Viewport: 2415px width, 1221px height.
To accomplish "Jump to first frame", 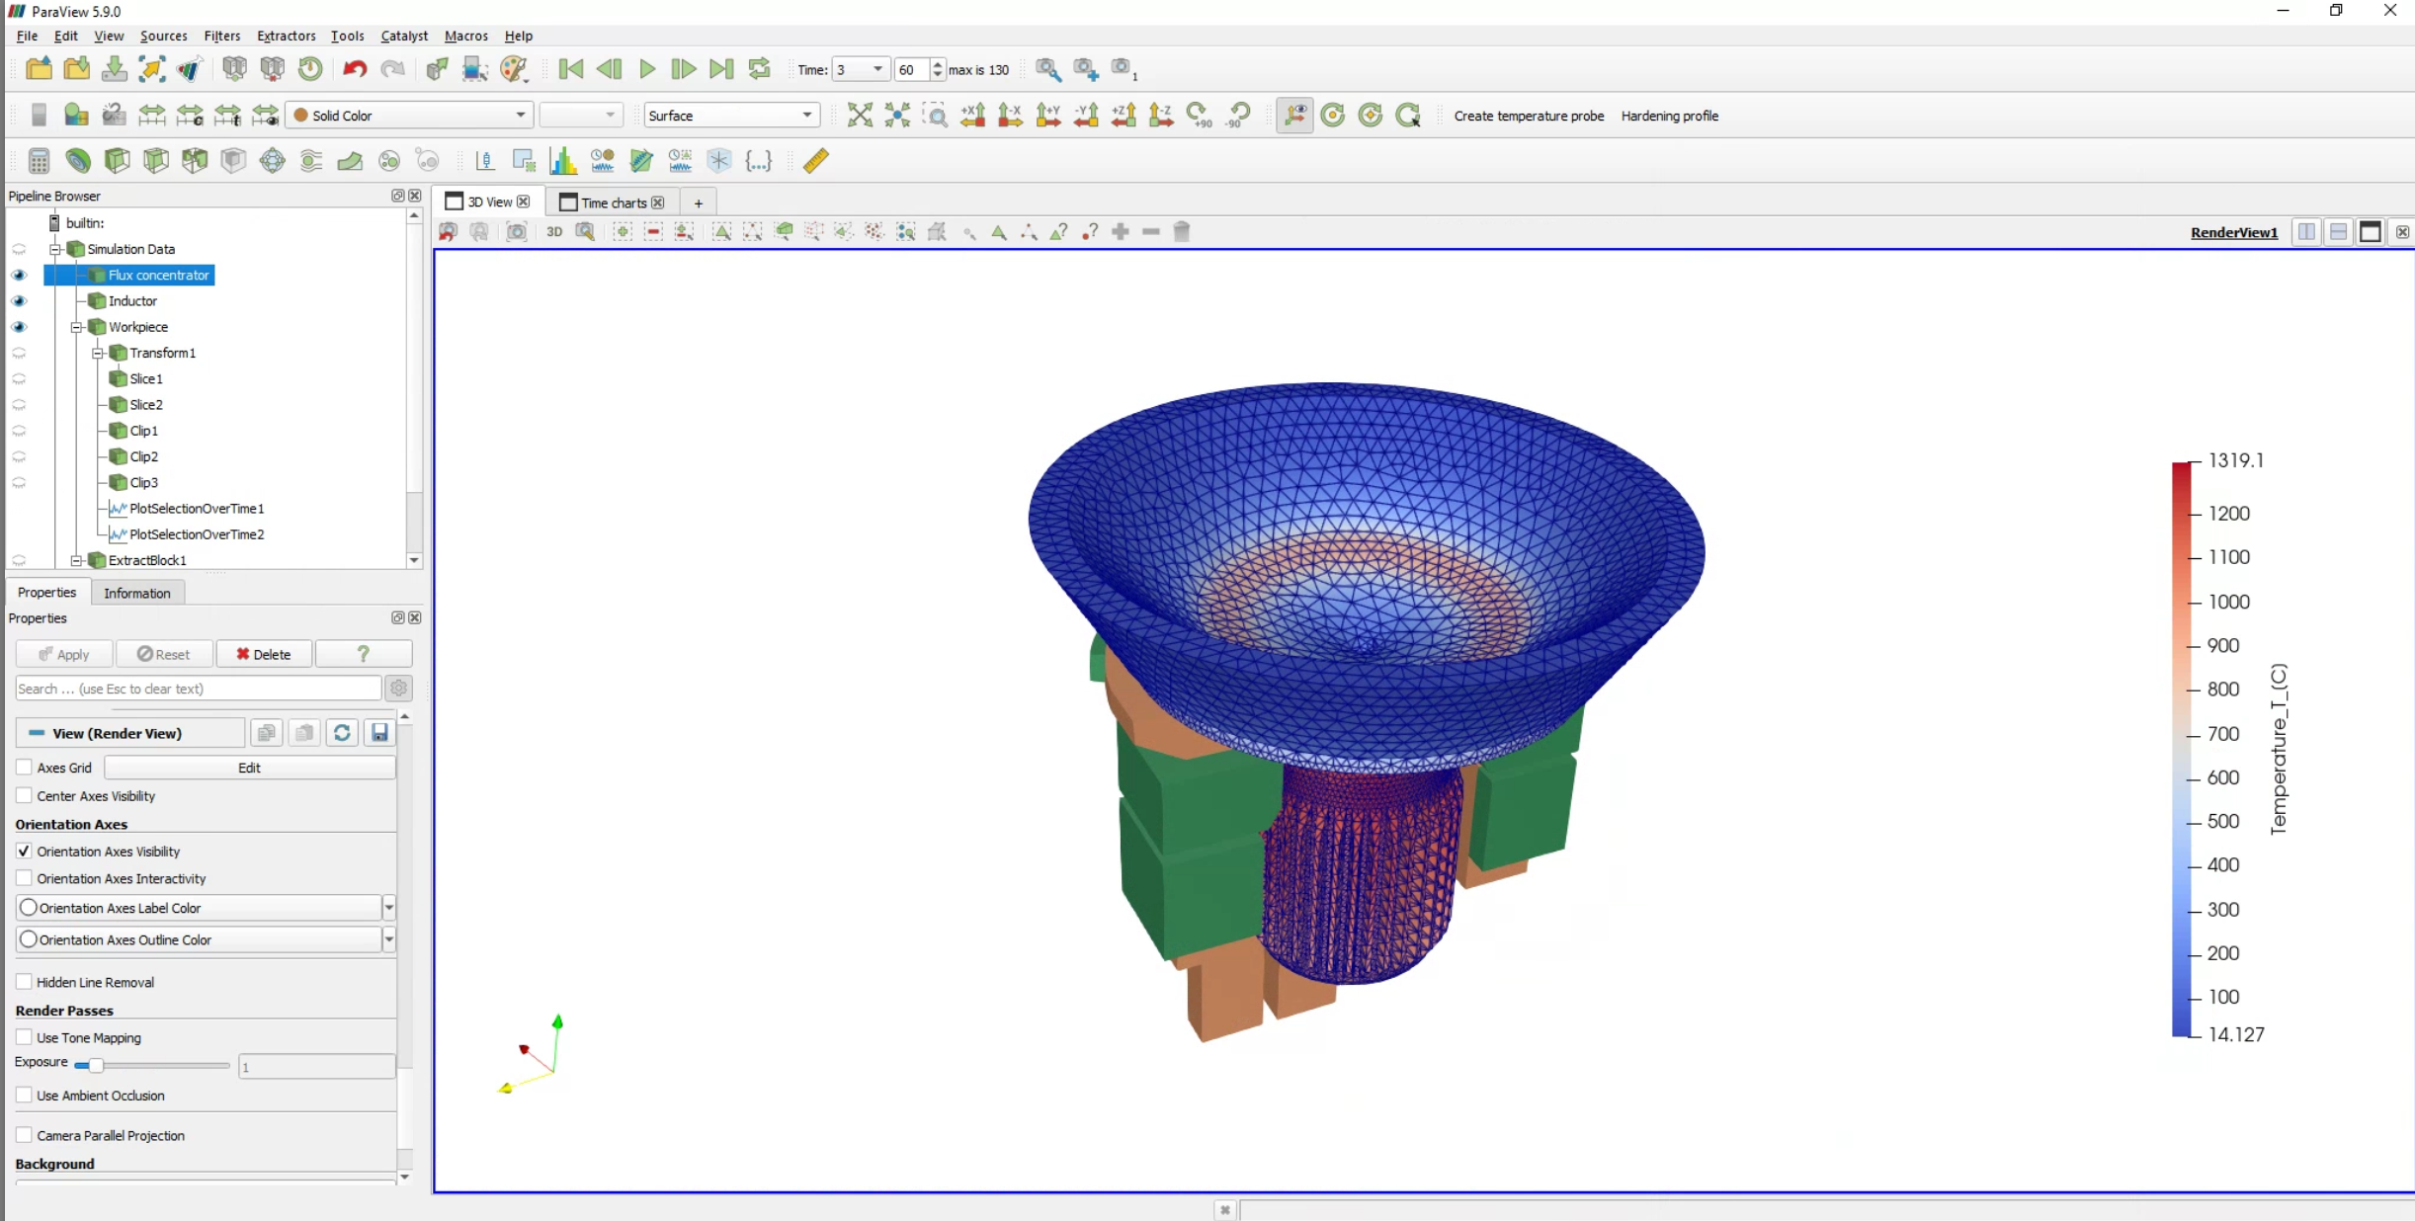I will click(x=570, y=69).
